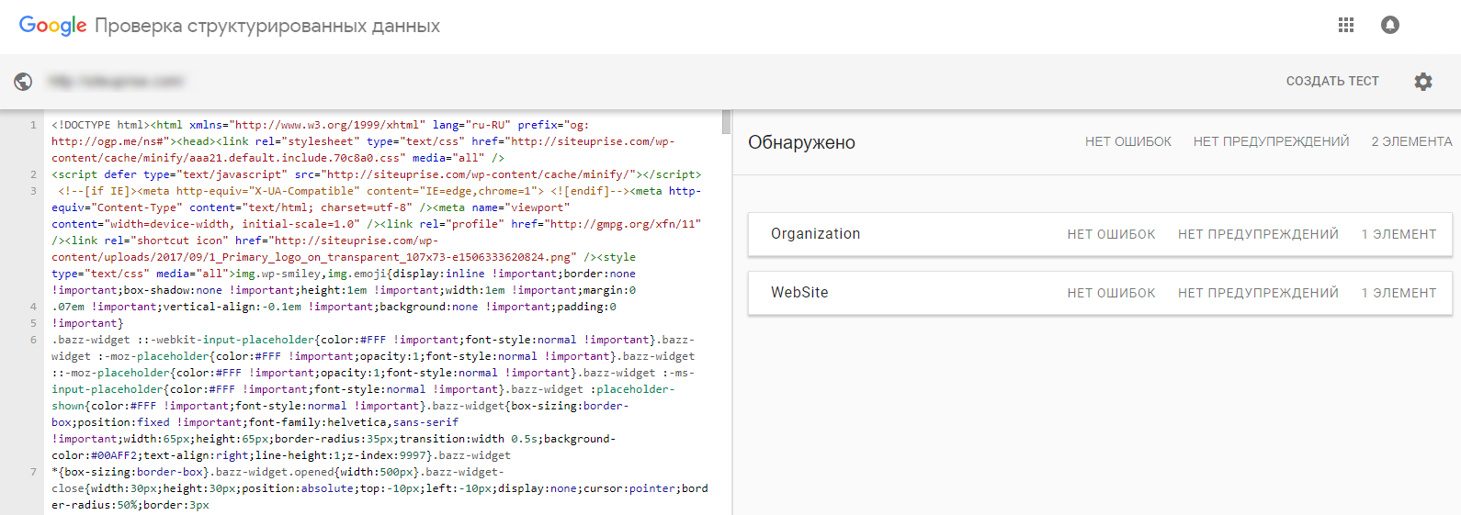Open the Organization result row
The width and height of the screenshot is (1461, 515).
1100,234
